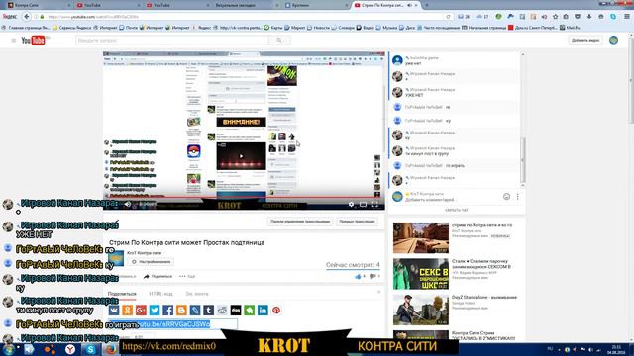Share the video on LinkedIn
Viewport: 634px width, 356px height.
pos(263,310)
